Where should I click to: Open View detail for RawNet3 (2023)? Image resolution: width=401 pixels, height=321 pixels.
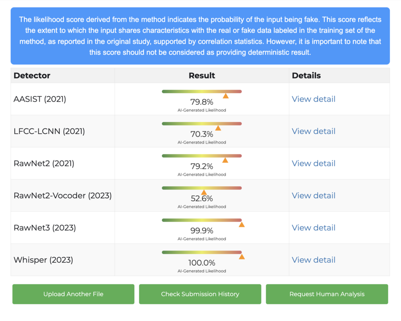(x=313, y=227)
